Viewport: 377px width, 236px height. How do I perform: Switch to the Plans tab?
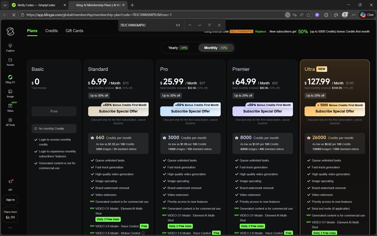coord(32,31)
